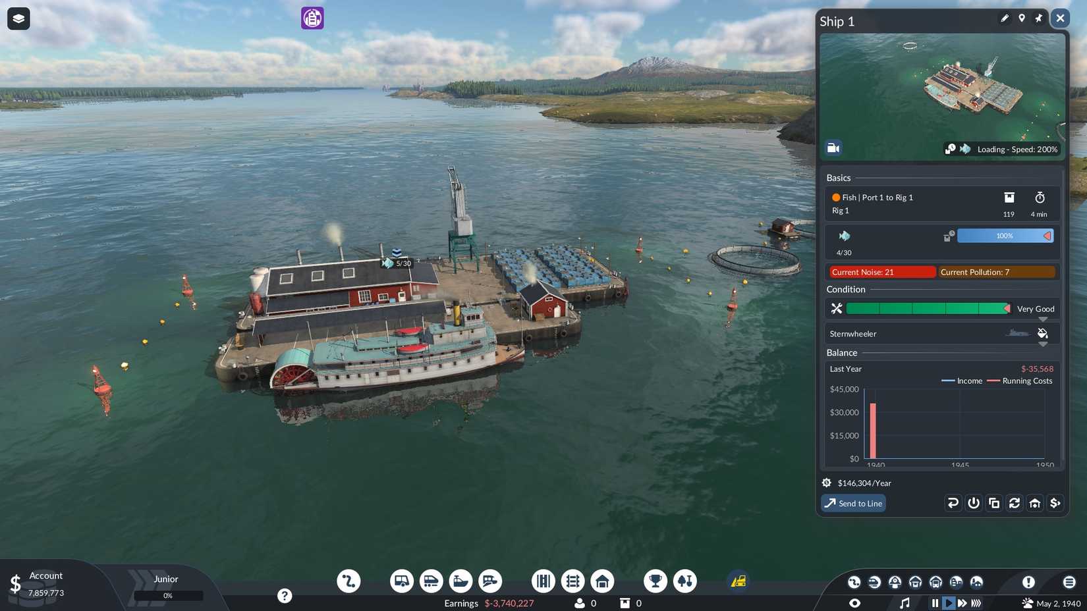Pause the game simulation
This screenshot has width=1087, height=611.
[935, 603]
